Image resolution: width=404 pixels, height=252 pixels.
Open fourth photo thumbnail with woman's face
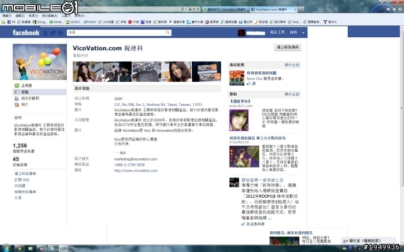[177, 71]
